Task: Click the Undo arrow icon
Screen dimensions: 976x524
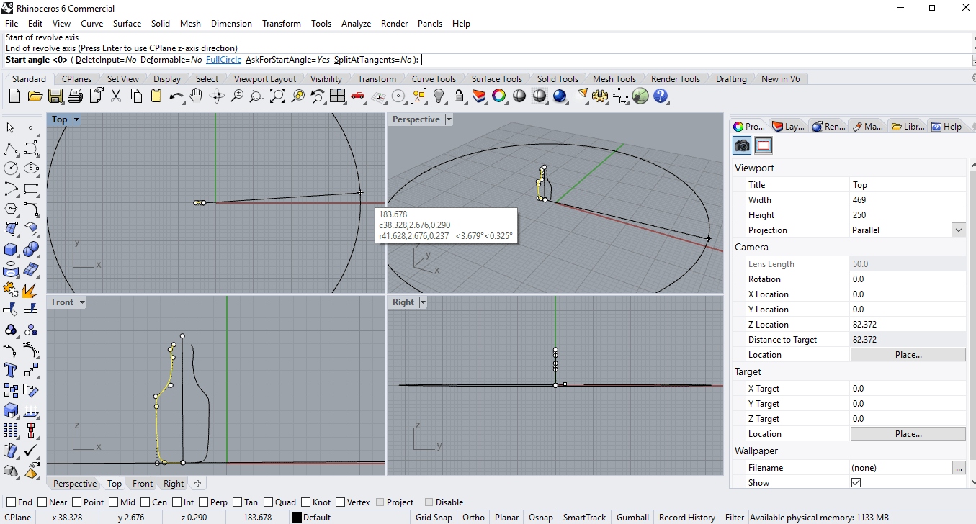Action: (176, 96)
